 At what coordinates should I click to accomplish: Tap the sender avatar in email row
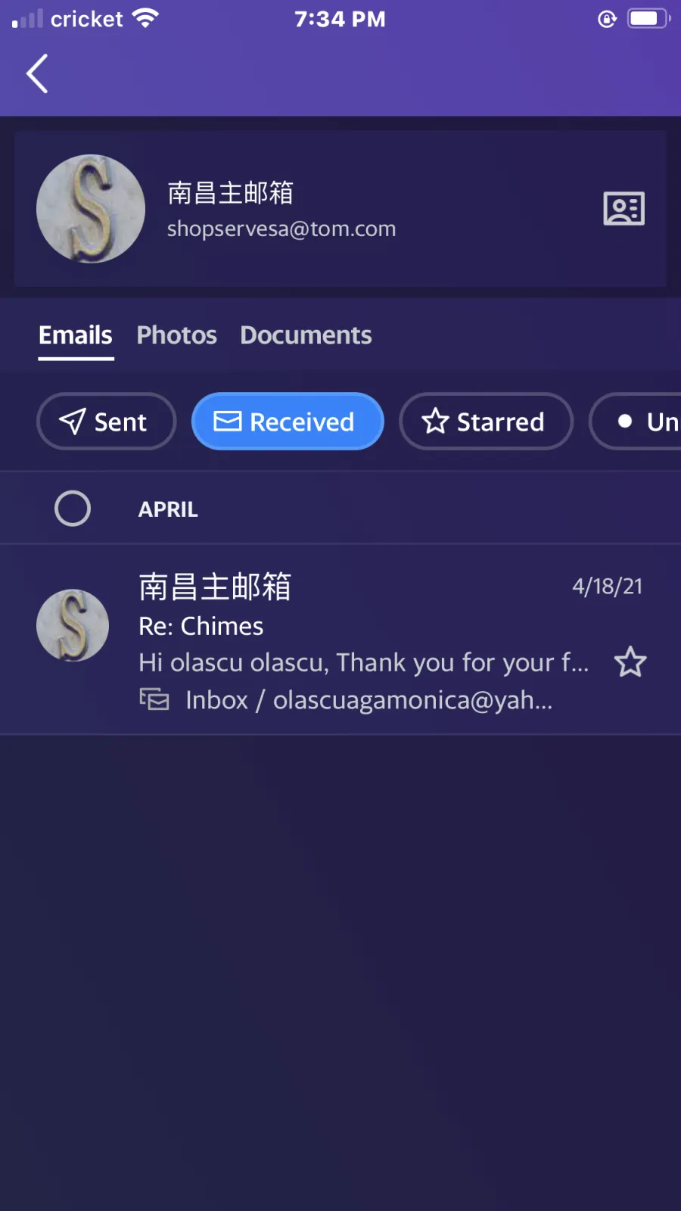point(73,625)
